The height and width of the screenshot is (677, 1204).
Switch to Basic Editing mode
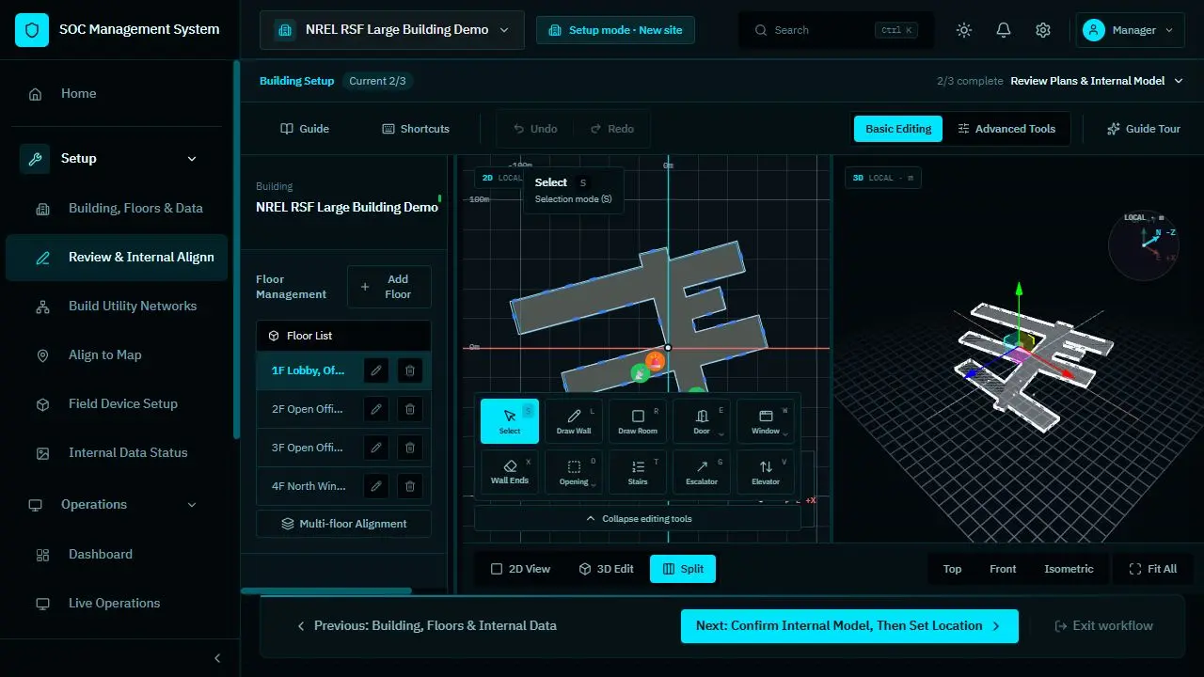[898, 129]
